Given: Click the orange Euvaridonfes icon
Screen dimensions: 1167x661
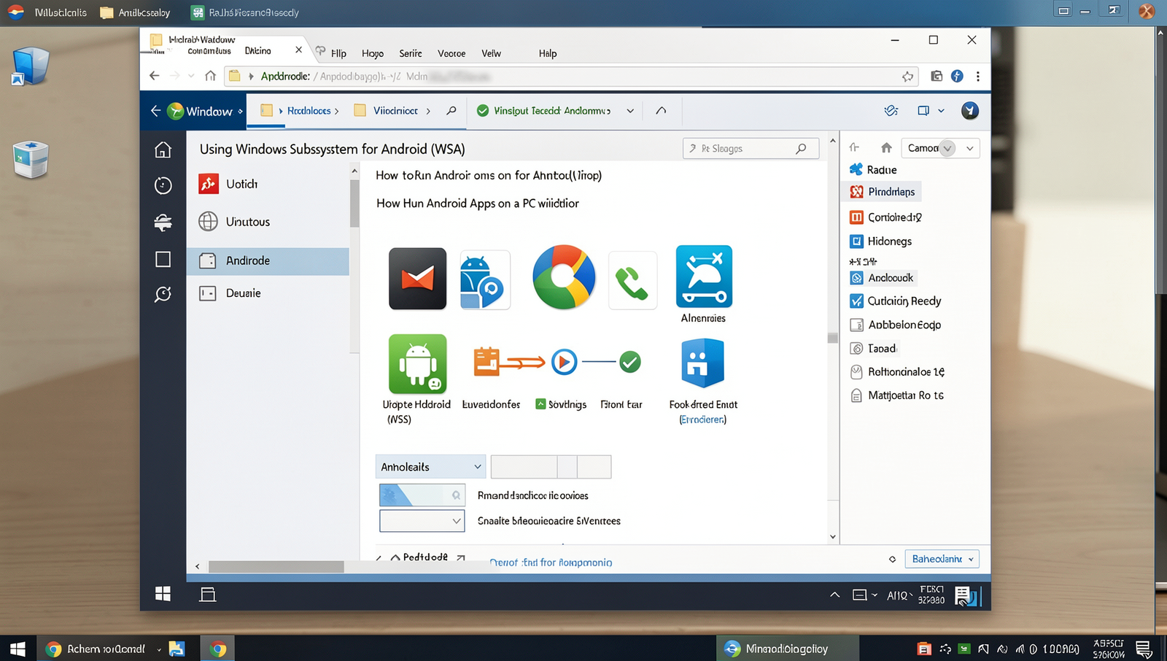Looking at the screenshot, I should [x=486, y=361].
